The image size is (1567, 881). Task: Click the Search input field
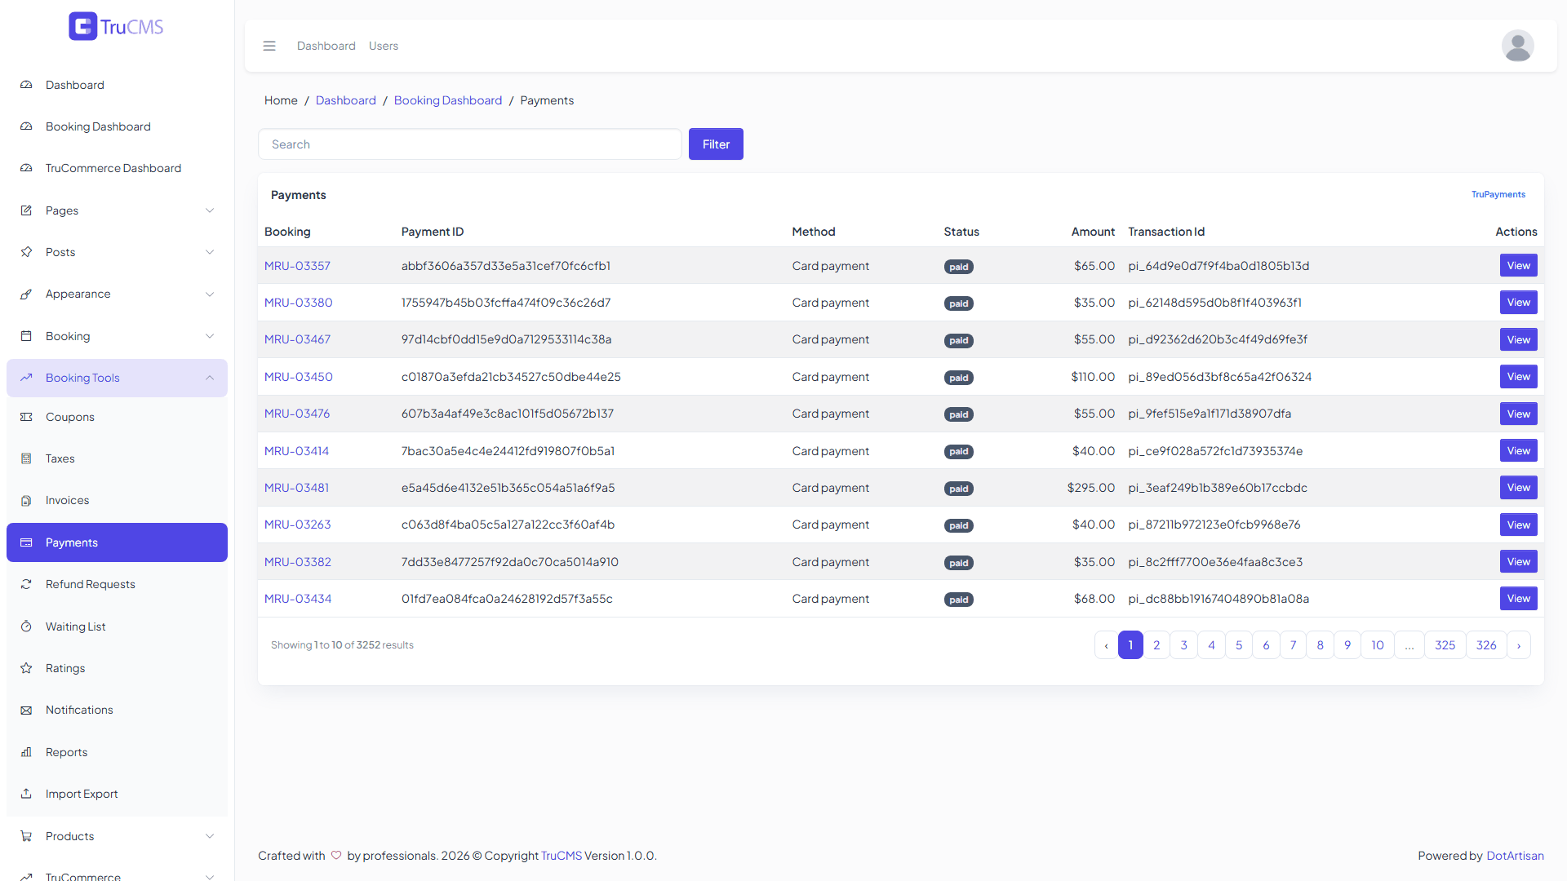pyautogui.click(x=470, y=144)
